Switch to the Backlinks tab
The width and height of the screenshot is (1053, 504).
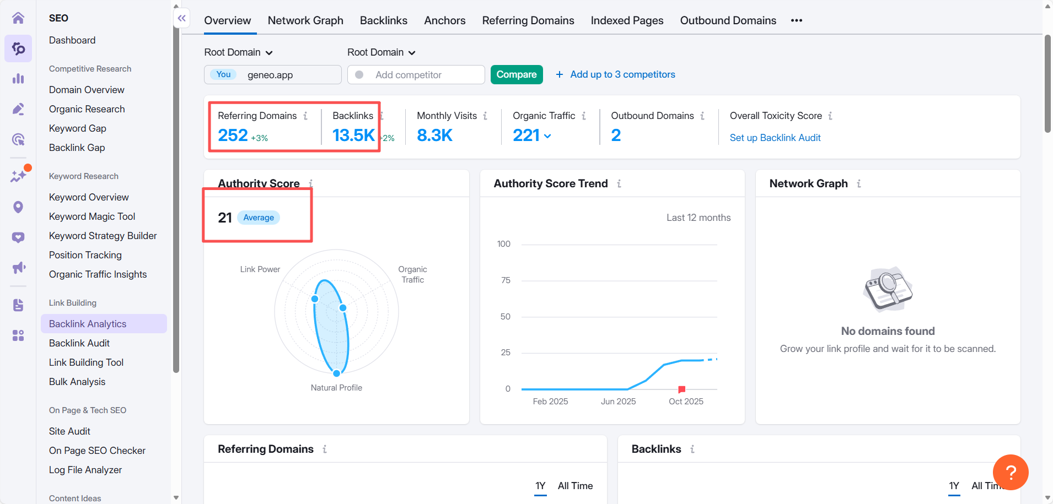pos(384,20)
